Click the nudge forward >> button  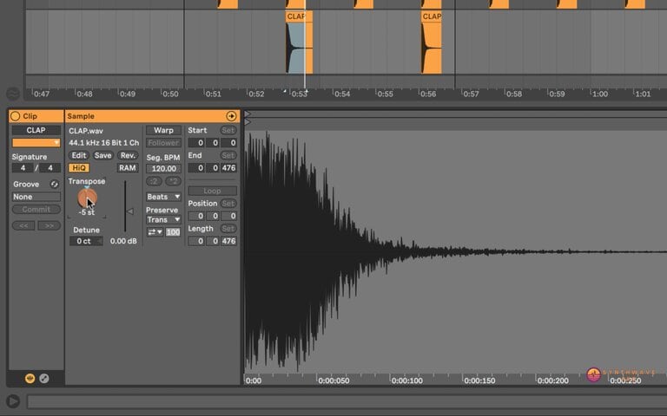pos(50,225)
